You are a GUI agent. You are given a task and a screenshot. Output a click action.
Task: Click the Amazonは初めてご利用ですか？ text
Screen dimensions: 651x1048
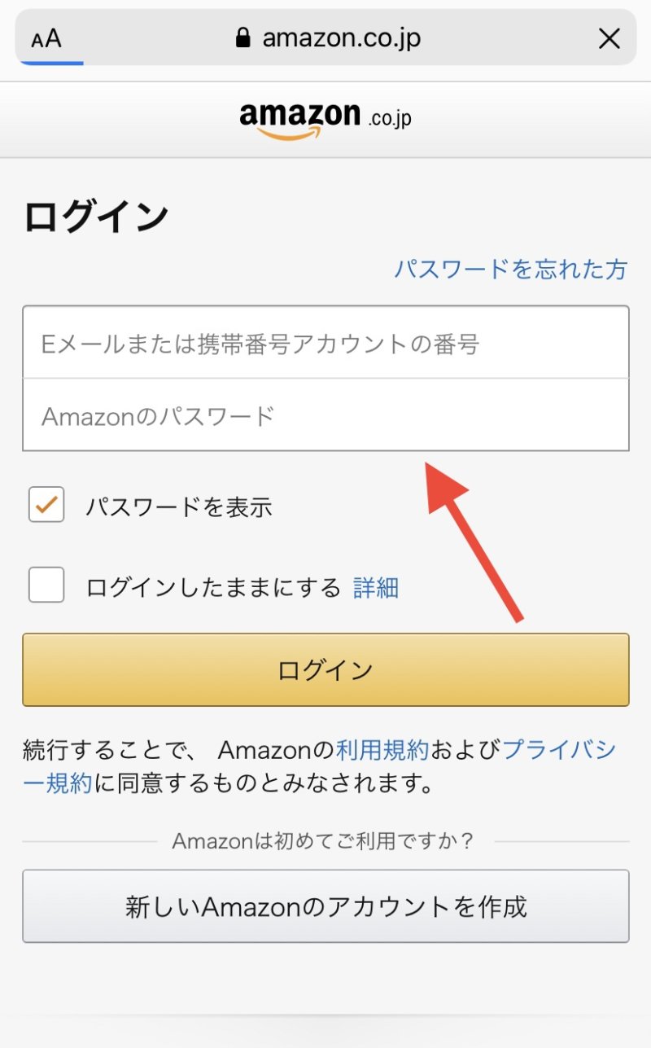(x=324, y=840)
